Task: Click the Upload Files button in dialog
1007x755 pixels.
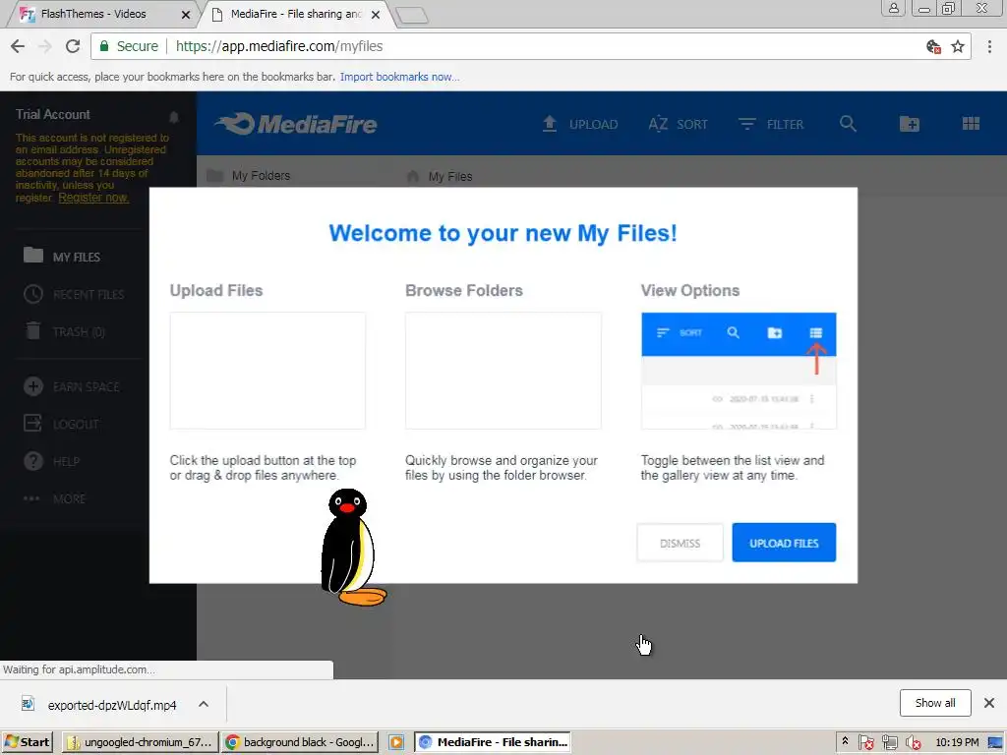Action: click(x=784, y=543)
